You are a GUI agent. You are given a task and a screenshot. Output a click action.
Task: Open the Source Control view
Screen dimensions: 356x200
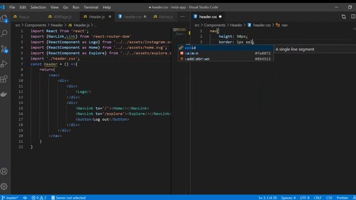tap(4, 49)
